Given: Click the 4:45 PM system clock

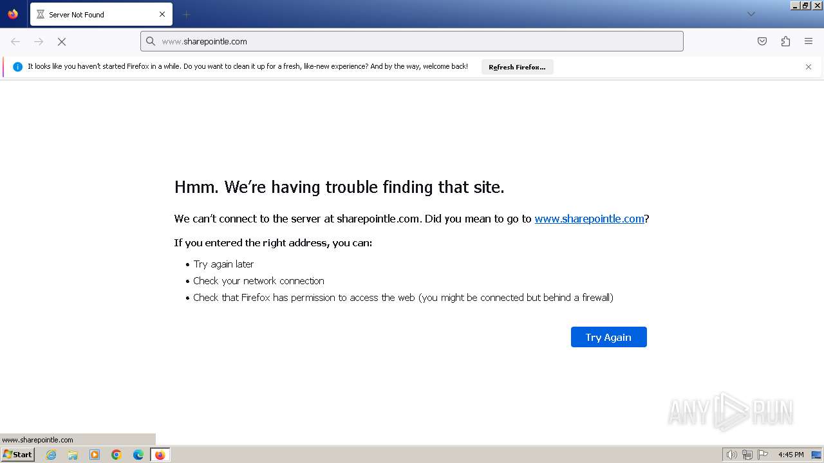Looking at the screenshot, I should tap(791, 455).
